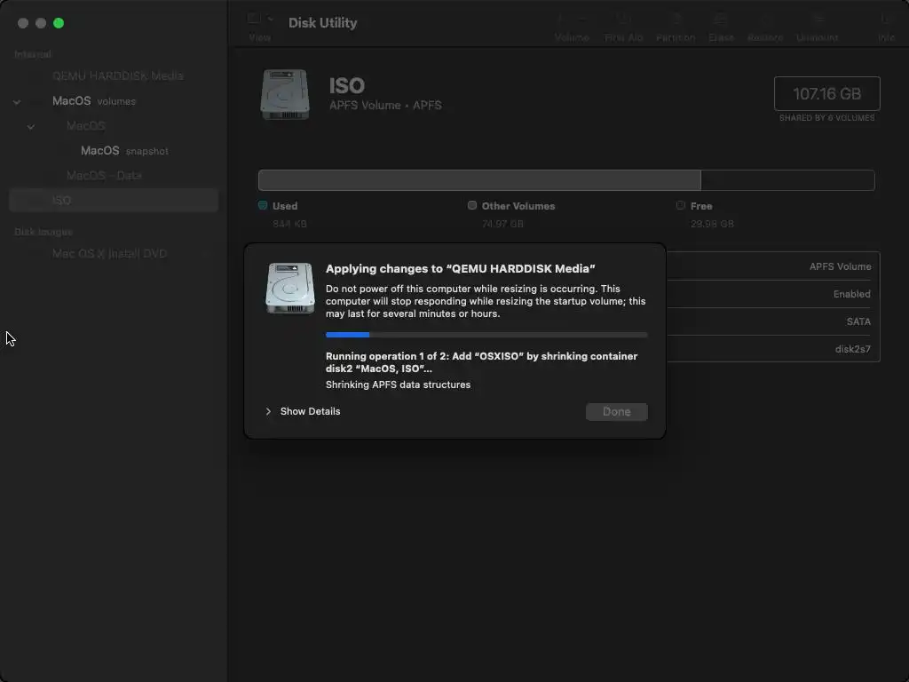
Task: Expand Show Details disclosure arrow
Action: 268,411
